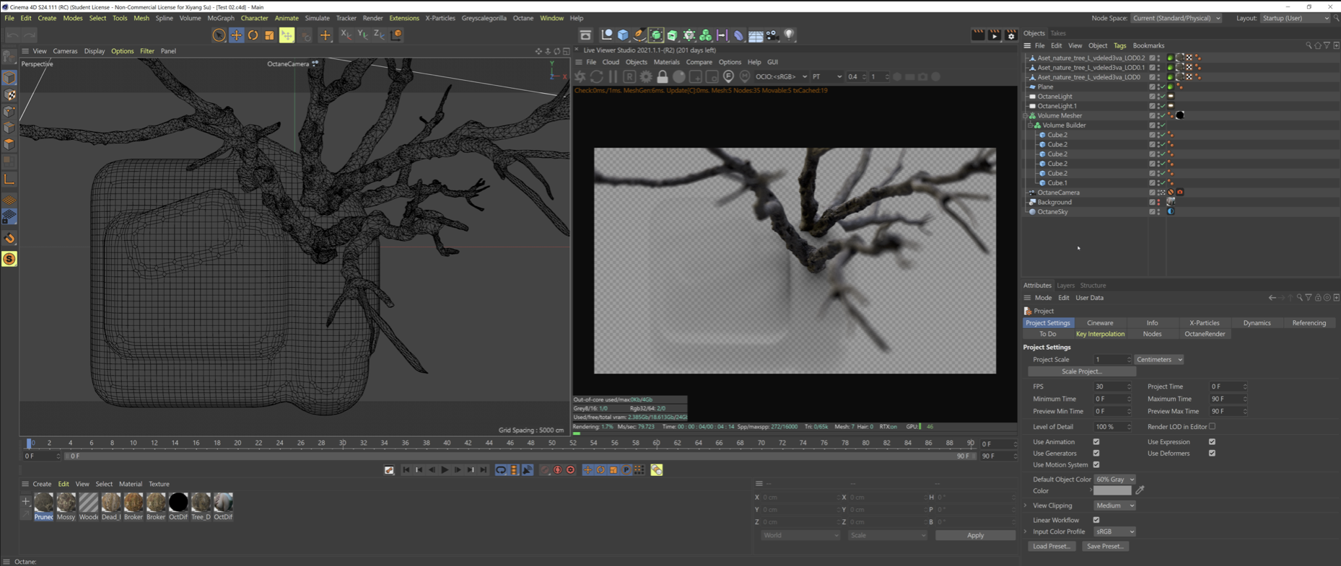Select the Scale tool in top toolbar
Image resolution: width=1341 pixels, height=566 pixels.
tap(269, 35)
